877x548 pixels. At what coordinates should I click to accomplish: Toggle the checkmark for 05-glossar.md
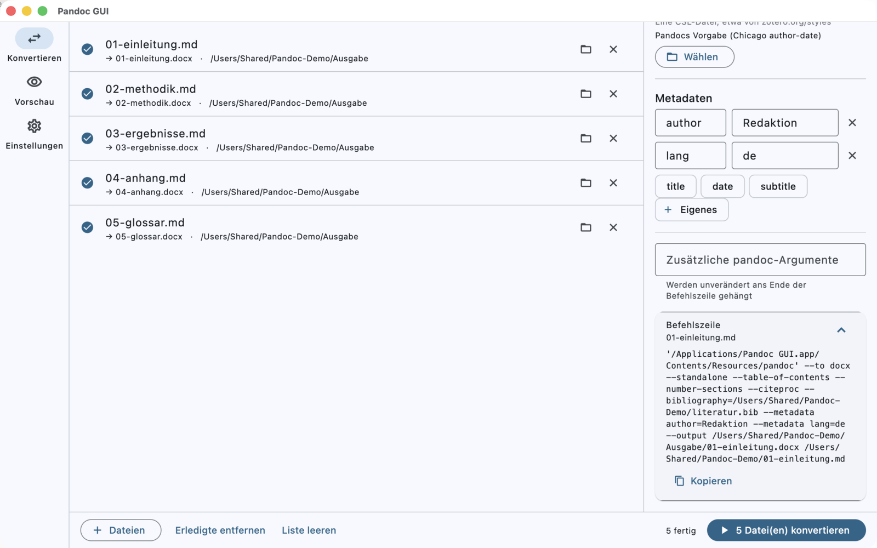tap(87, 227)
